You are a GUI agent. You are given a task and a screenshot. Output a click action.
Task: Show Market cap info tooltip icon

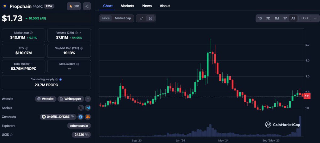[x=31, y=33]
